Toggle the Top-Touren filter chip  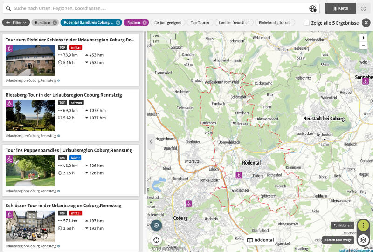[200, 22]
